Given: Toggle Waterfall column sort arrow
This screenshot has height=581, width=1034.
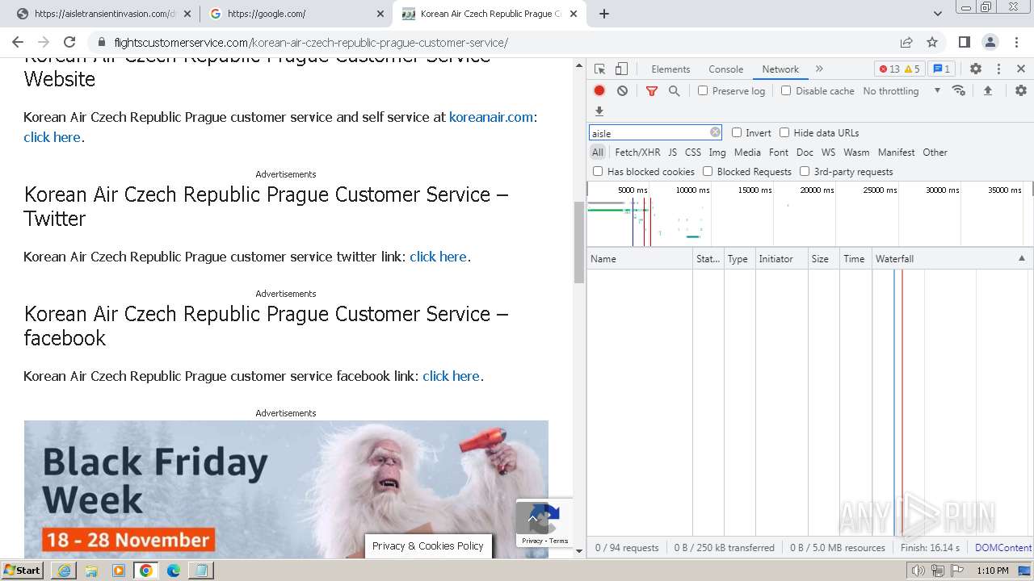Looking at the screenshot, I should coord(1021,258).
